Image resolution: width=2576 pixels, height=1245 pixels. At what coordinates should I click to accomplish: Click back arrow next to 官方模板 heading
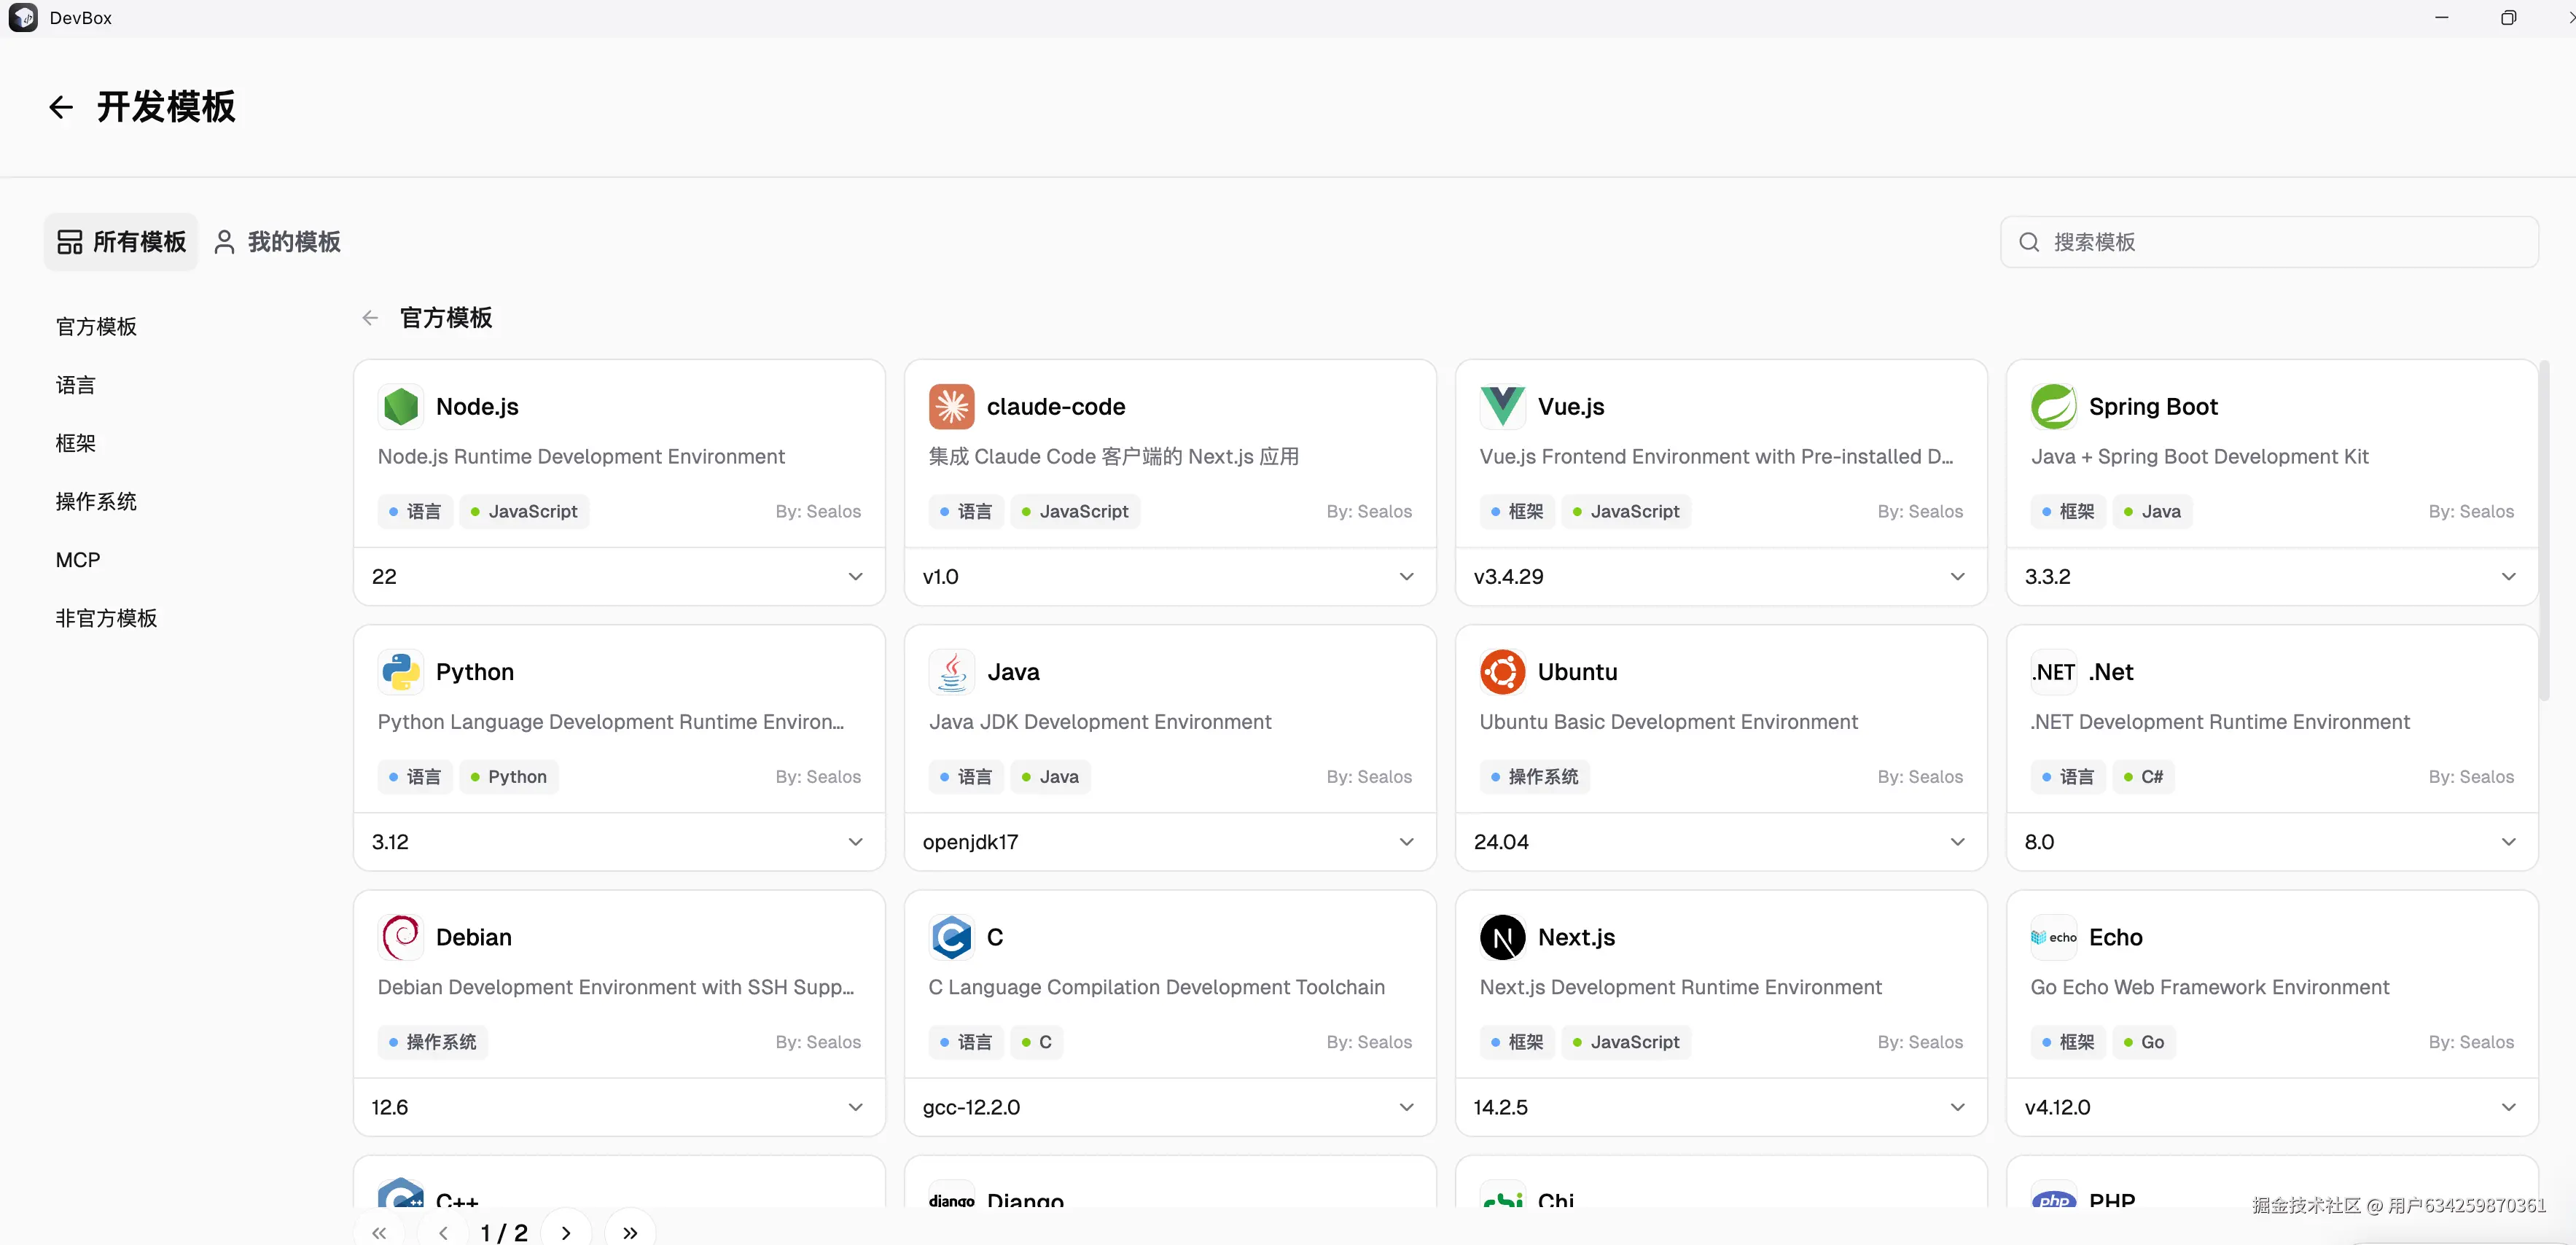pos(370,318)
